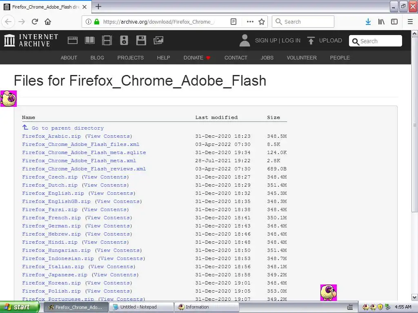Download Firefox_English.zip
The height and width of the screenshot is (313, 418).
coord(53,193)
